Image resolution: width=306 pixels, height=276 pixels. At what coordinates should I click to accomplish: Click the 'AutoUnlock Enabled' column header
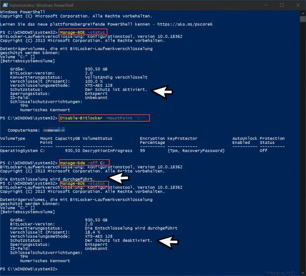click(x=245, y=140)
